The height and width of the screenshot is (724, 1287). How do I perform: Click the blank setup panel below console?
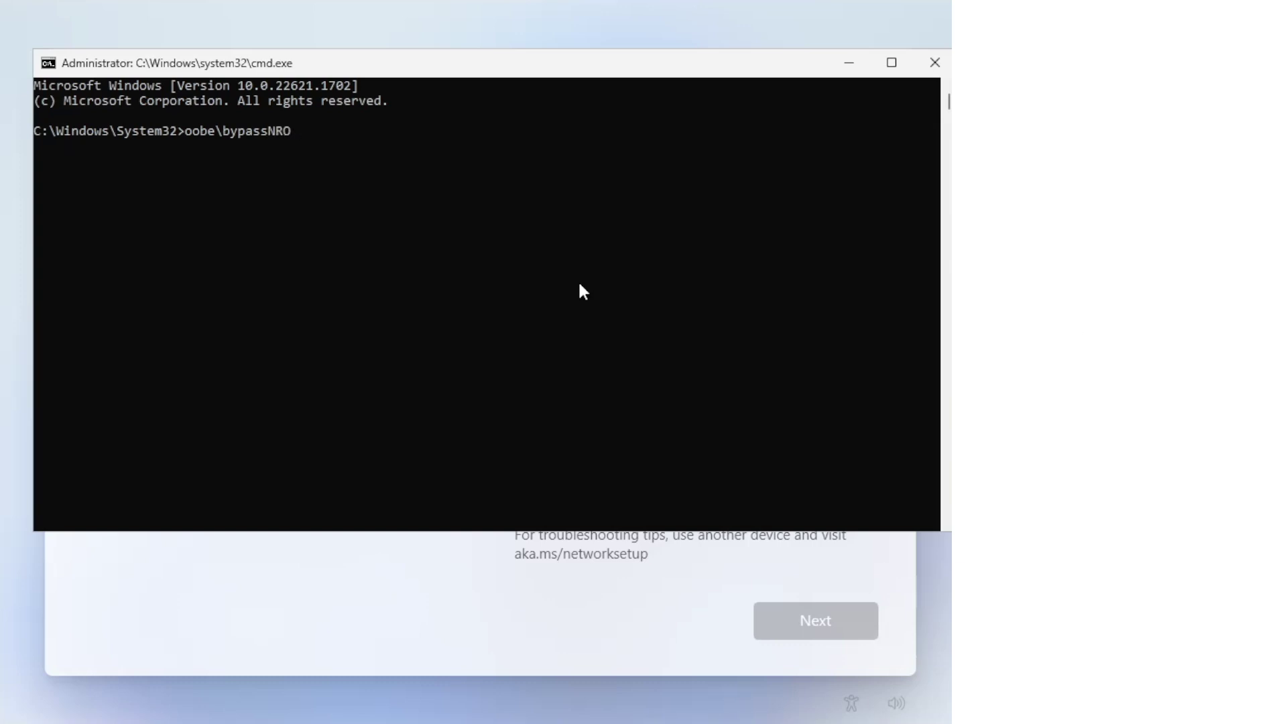268,603
